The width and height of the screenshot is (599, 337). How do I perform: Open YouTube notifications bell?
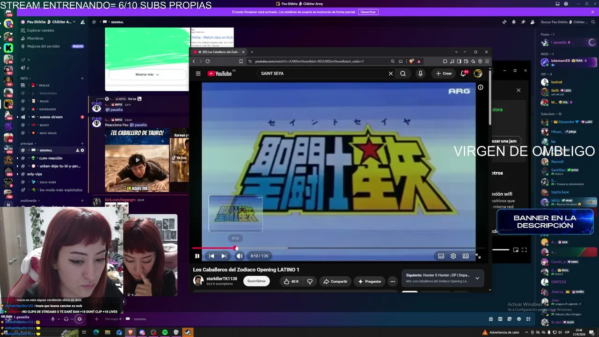(463, 73)
